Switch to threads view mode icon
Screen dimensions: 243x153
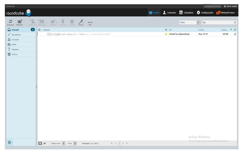[45, 143]
